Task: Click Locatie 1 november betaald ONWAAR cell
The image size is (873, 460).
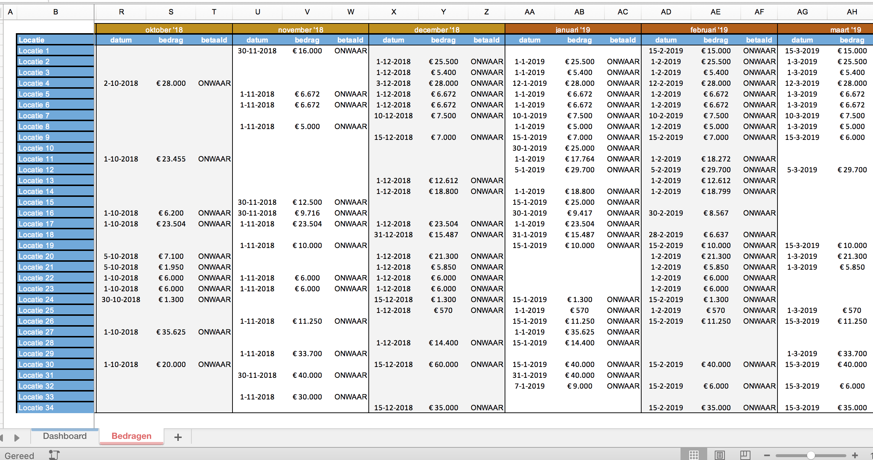Action: [x=350, y=51]
